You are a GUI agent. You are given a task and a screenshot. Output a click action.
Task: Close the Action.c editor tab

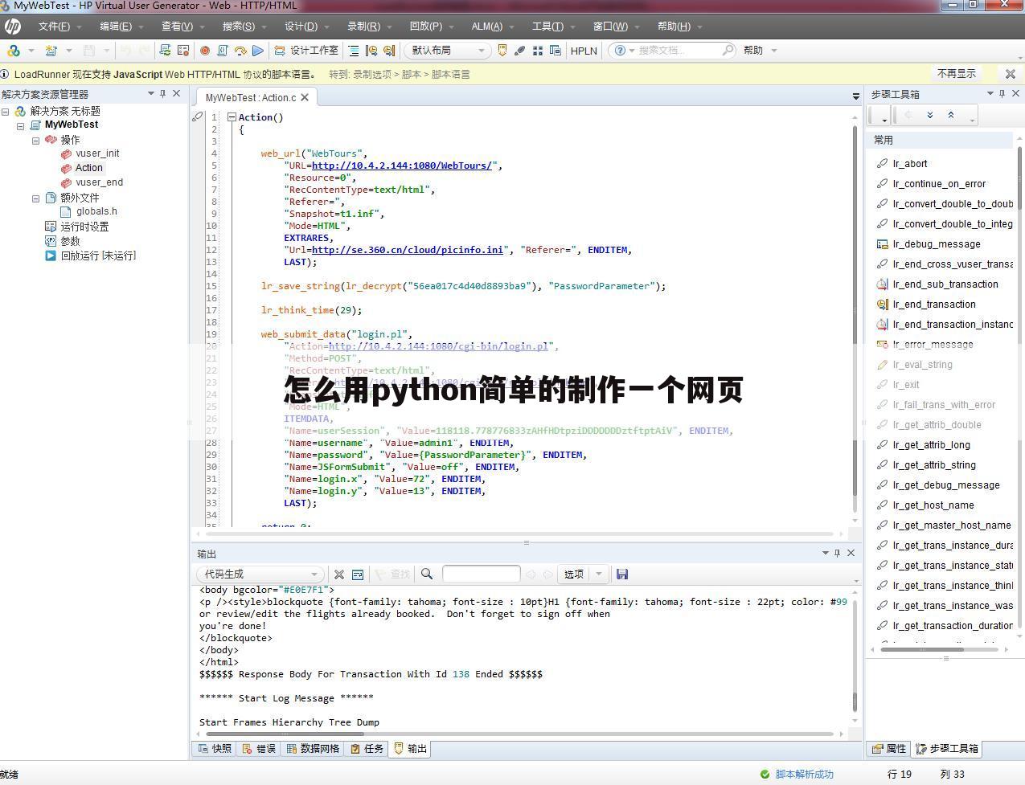tap(305, 98)
